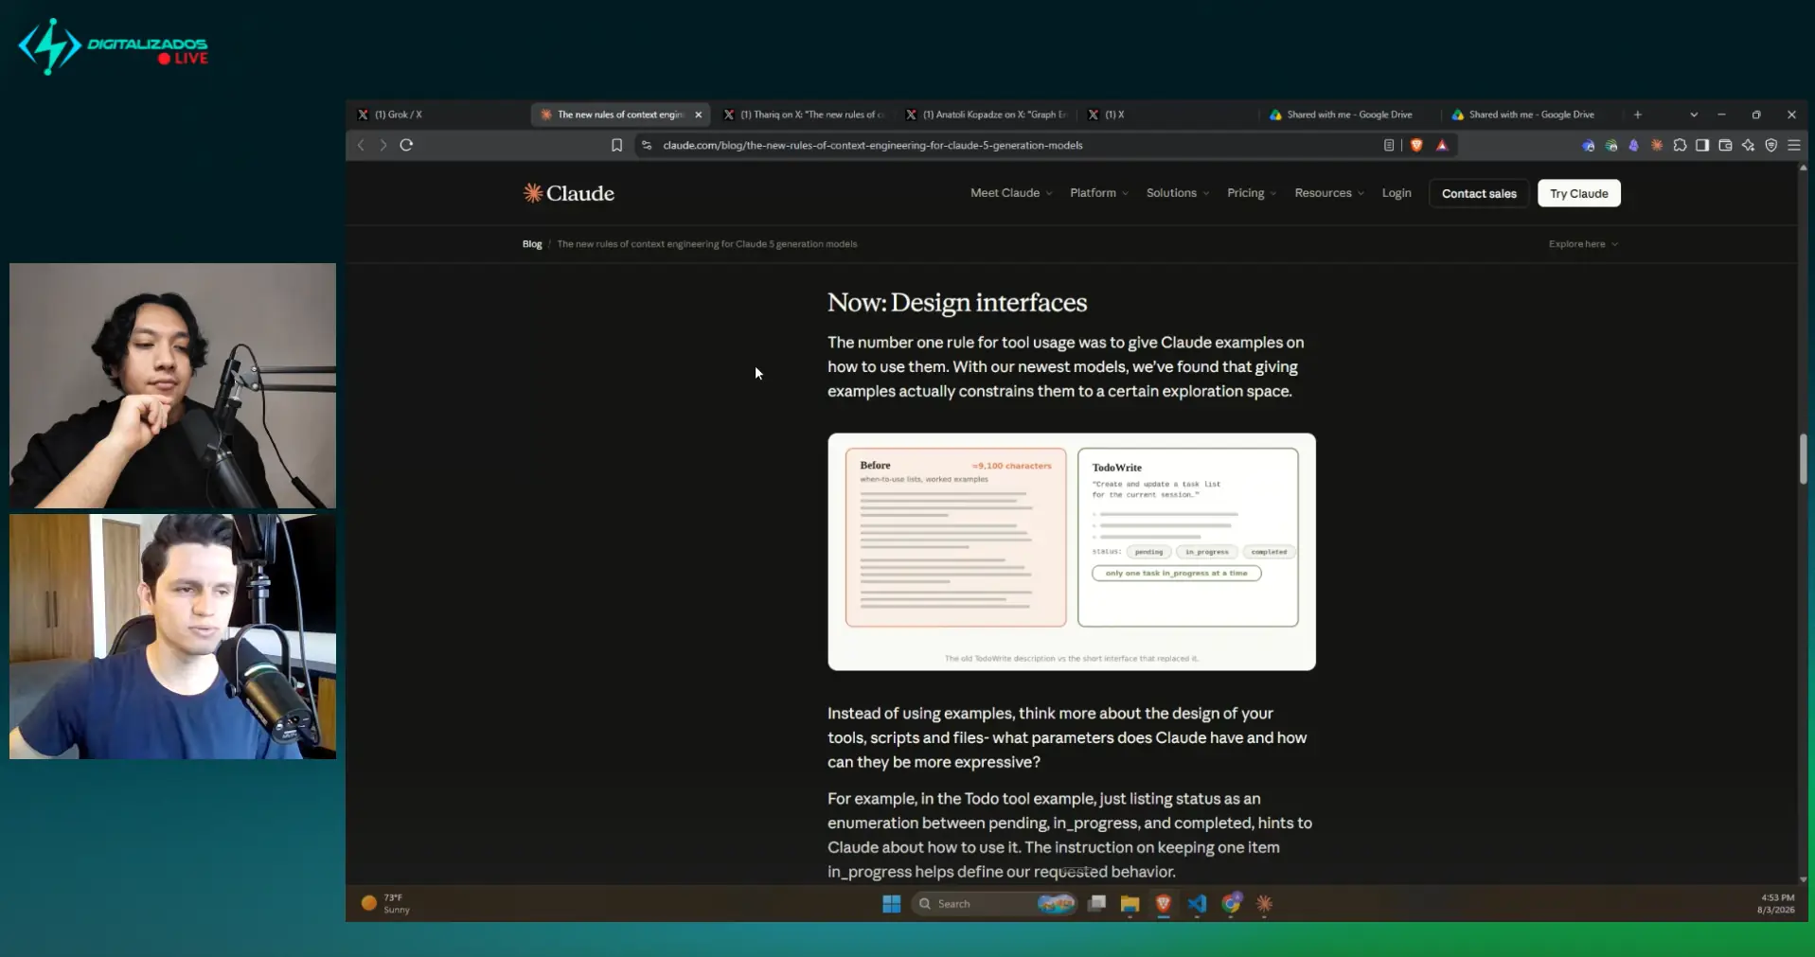Viewport: 1815px width, 957px height.
Task: Expand the Meet Claude menu
Action: pyautogui.click(x=1011, y=193)
